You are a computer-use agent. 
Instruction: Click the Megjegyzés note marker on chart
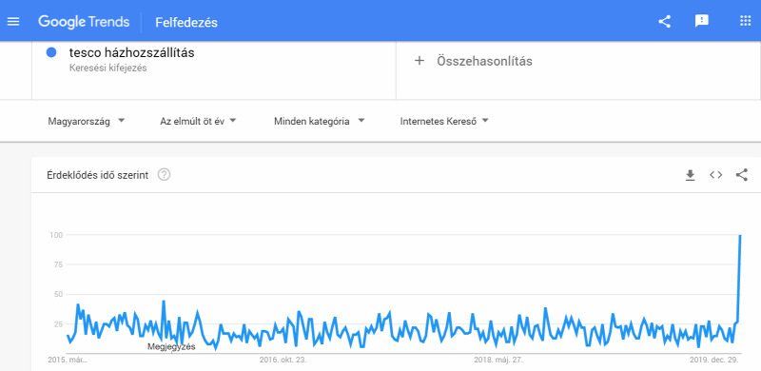(171, 346)
